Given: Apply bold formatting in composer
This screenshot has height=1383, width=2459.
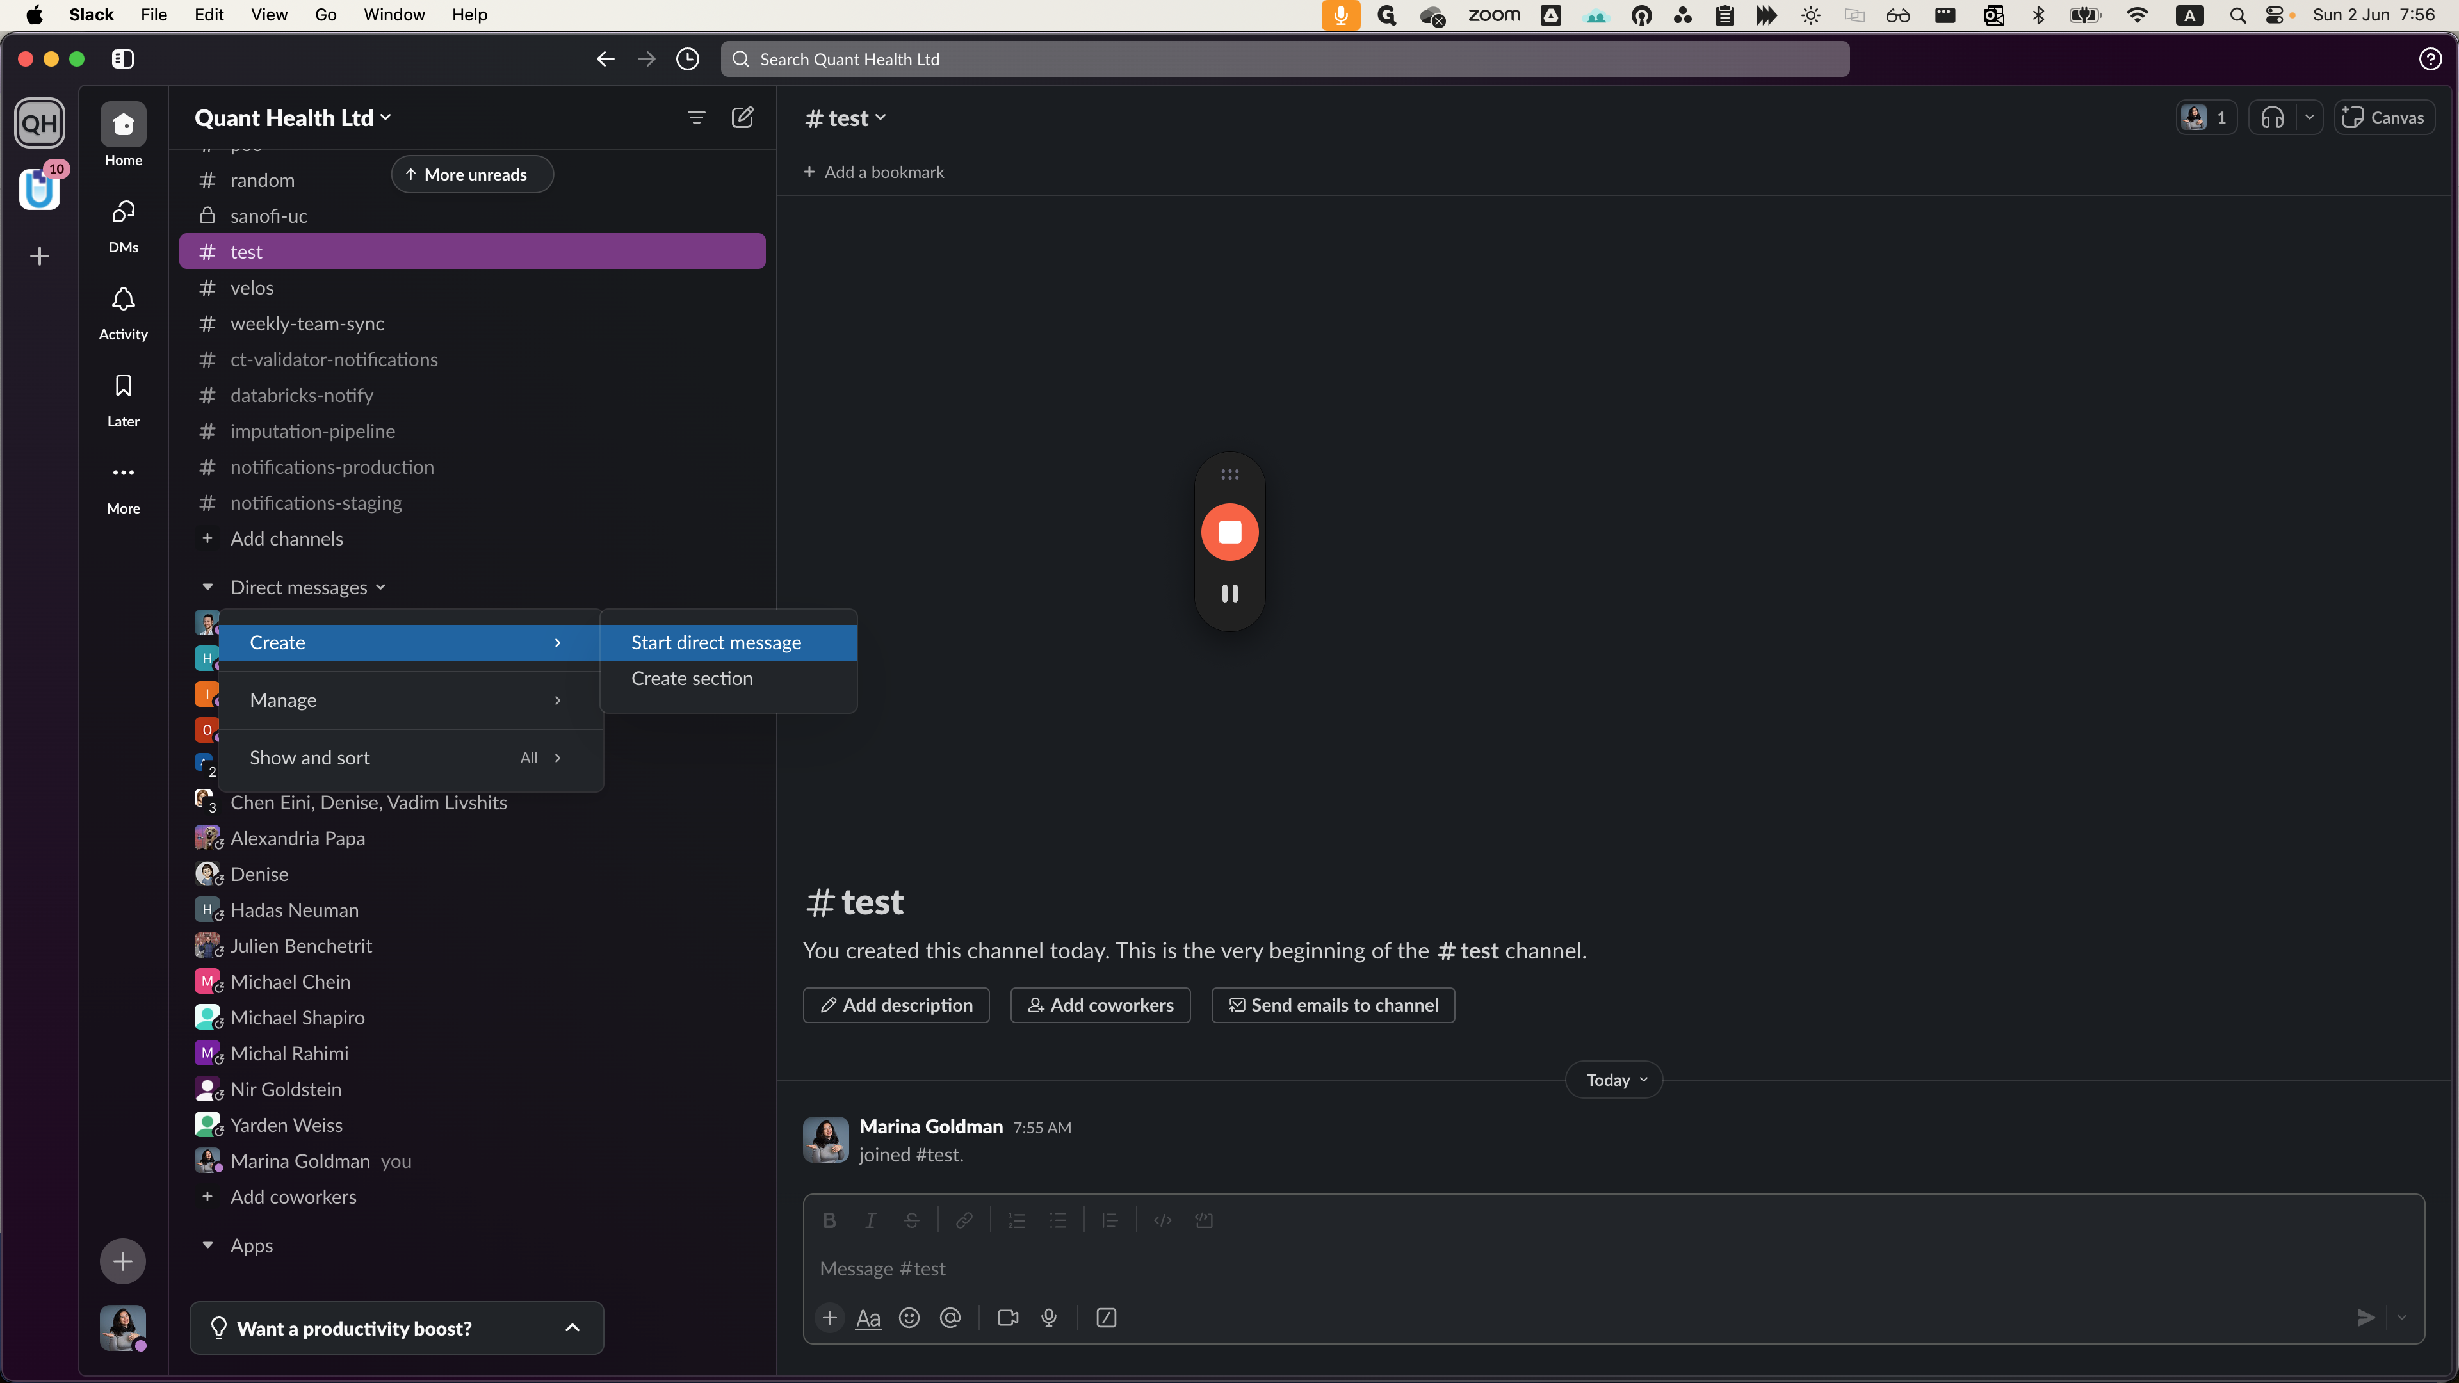Looking at the screenshot, I should click(829, 1221).
